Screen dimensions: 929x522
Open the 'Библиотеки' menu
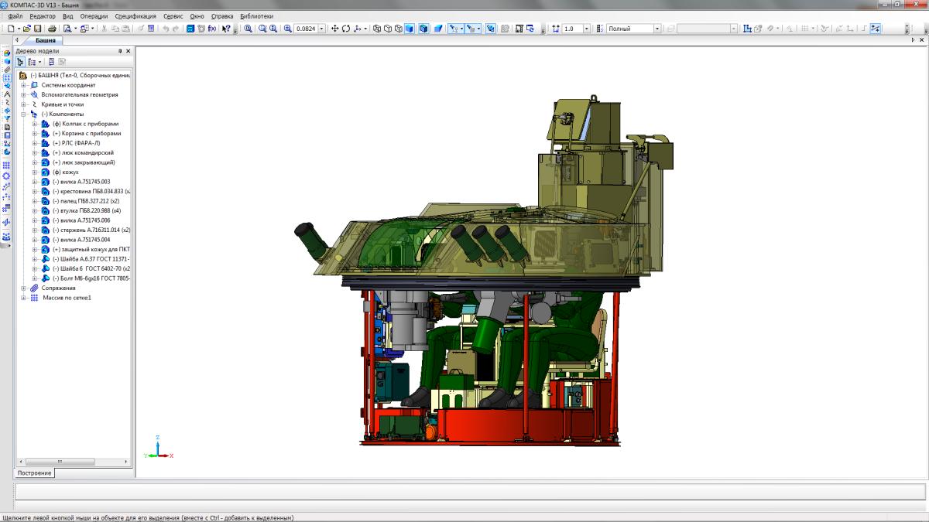click(x=256, y=16)
